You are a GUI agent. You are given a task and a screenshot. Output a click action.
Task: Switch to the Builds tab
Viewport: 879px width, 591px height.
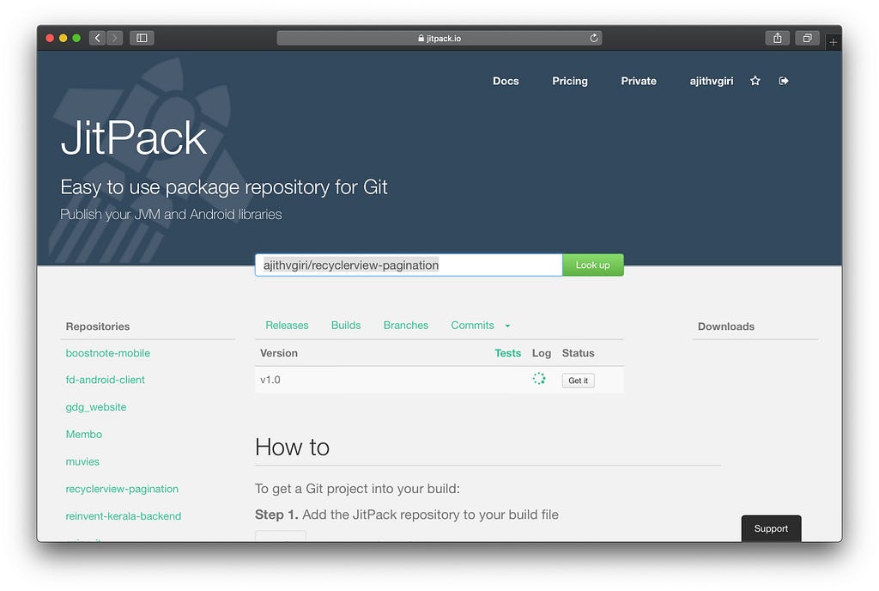[x=346, y=326]
